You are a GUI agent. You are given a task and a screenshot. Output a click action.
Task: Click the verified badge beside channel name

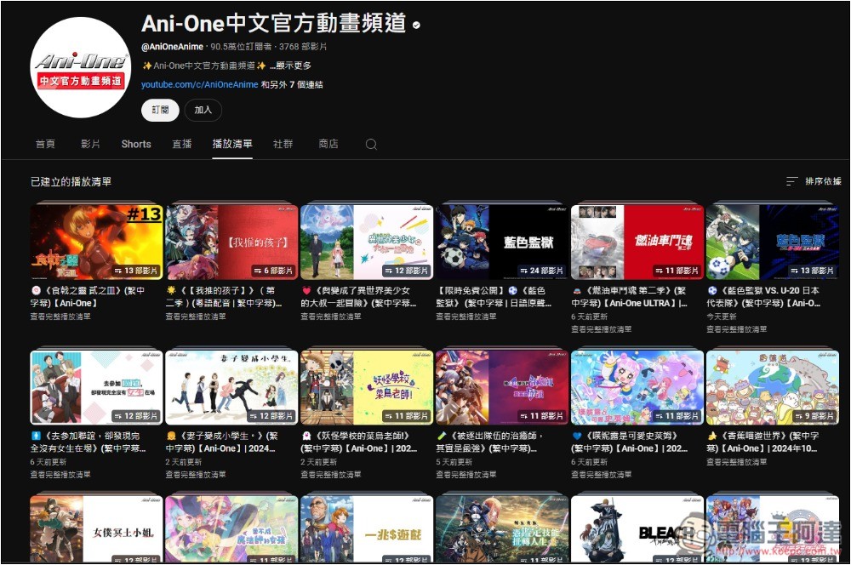coord(416,25)
